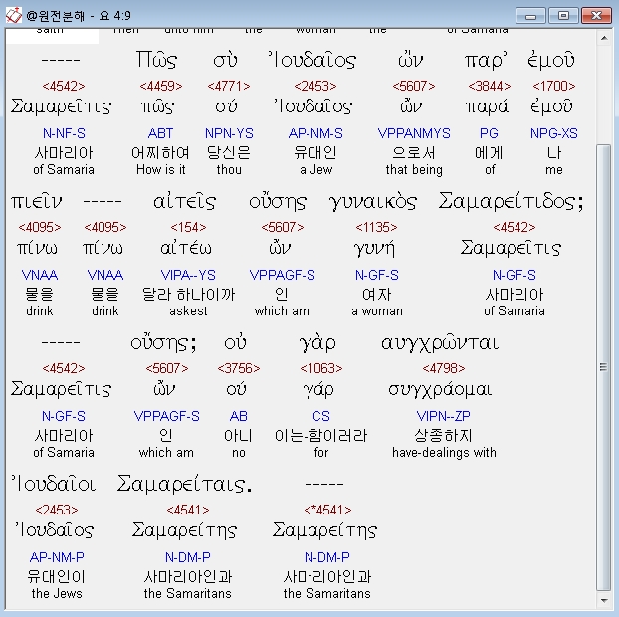Viewport: 619px width, 617px height.
Task: Click the scrollbar down arrow
Action: pyautogui.click(x=604, y=600)
